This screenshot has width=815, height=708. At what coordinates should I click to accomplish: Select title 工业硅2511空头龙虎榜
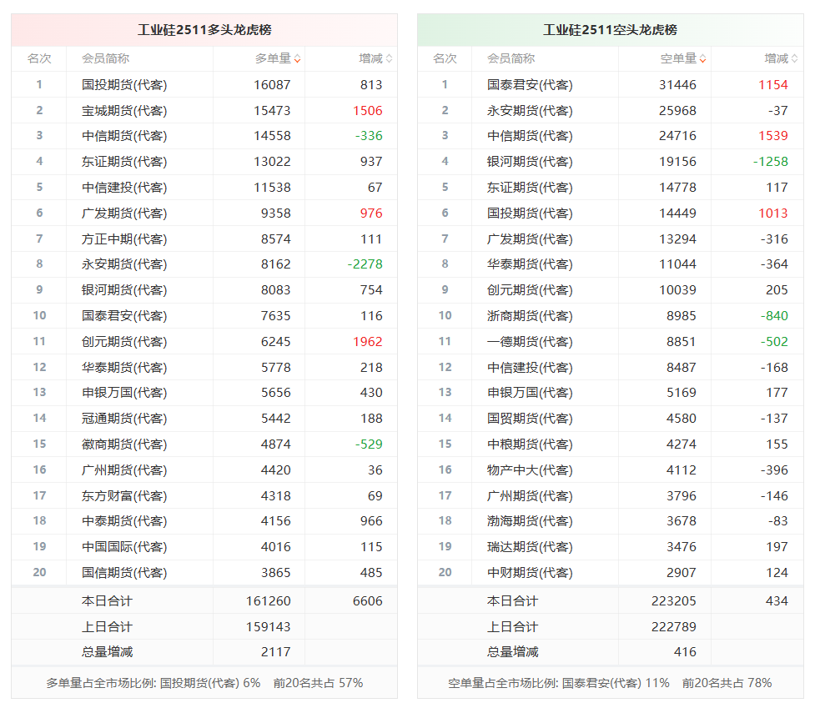tap(611, 30)
